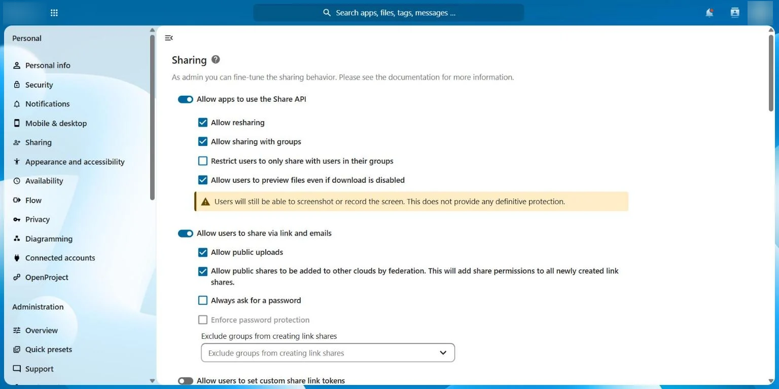Click the Connected accounts plug icon
The width and height of the screenshot is (779, 389).
coord(17,258)
